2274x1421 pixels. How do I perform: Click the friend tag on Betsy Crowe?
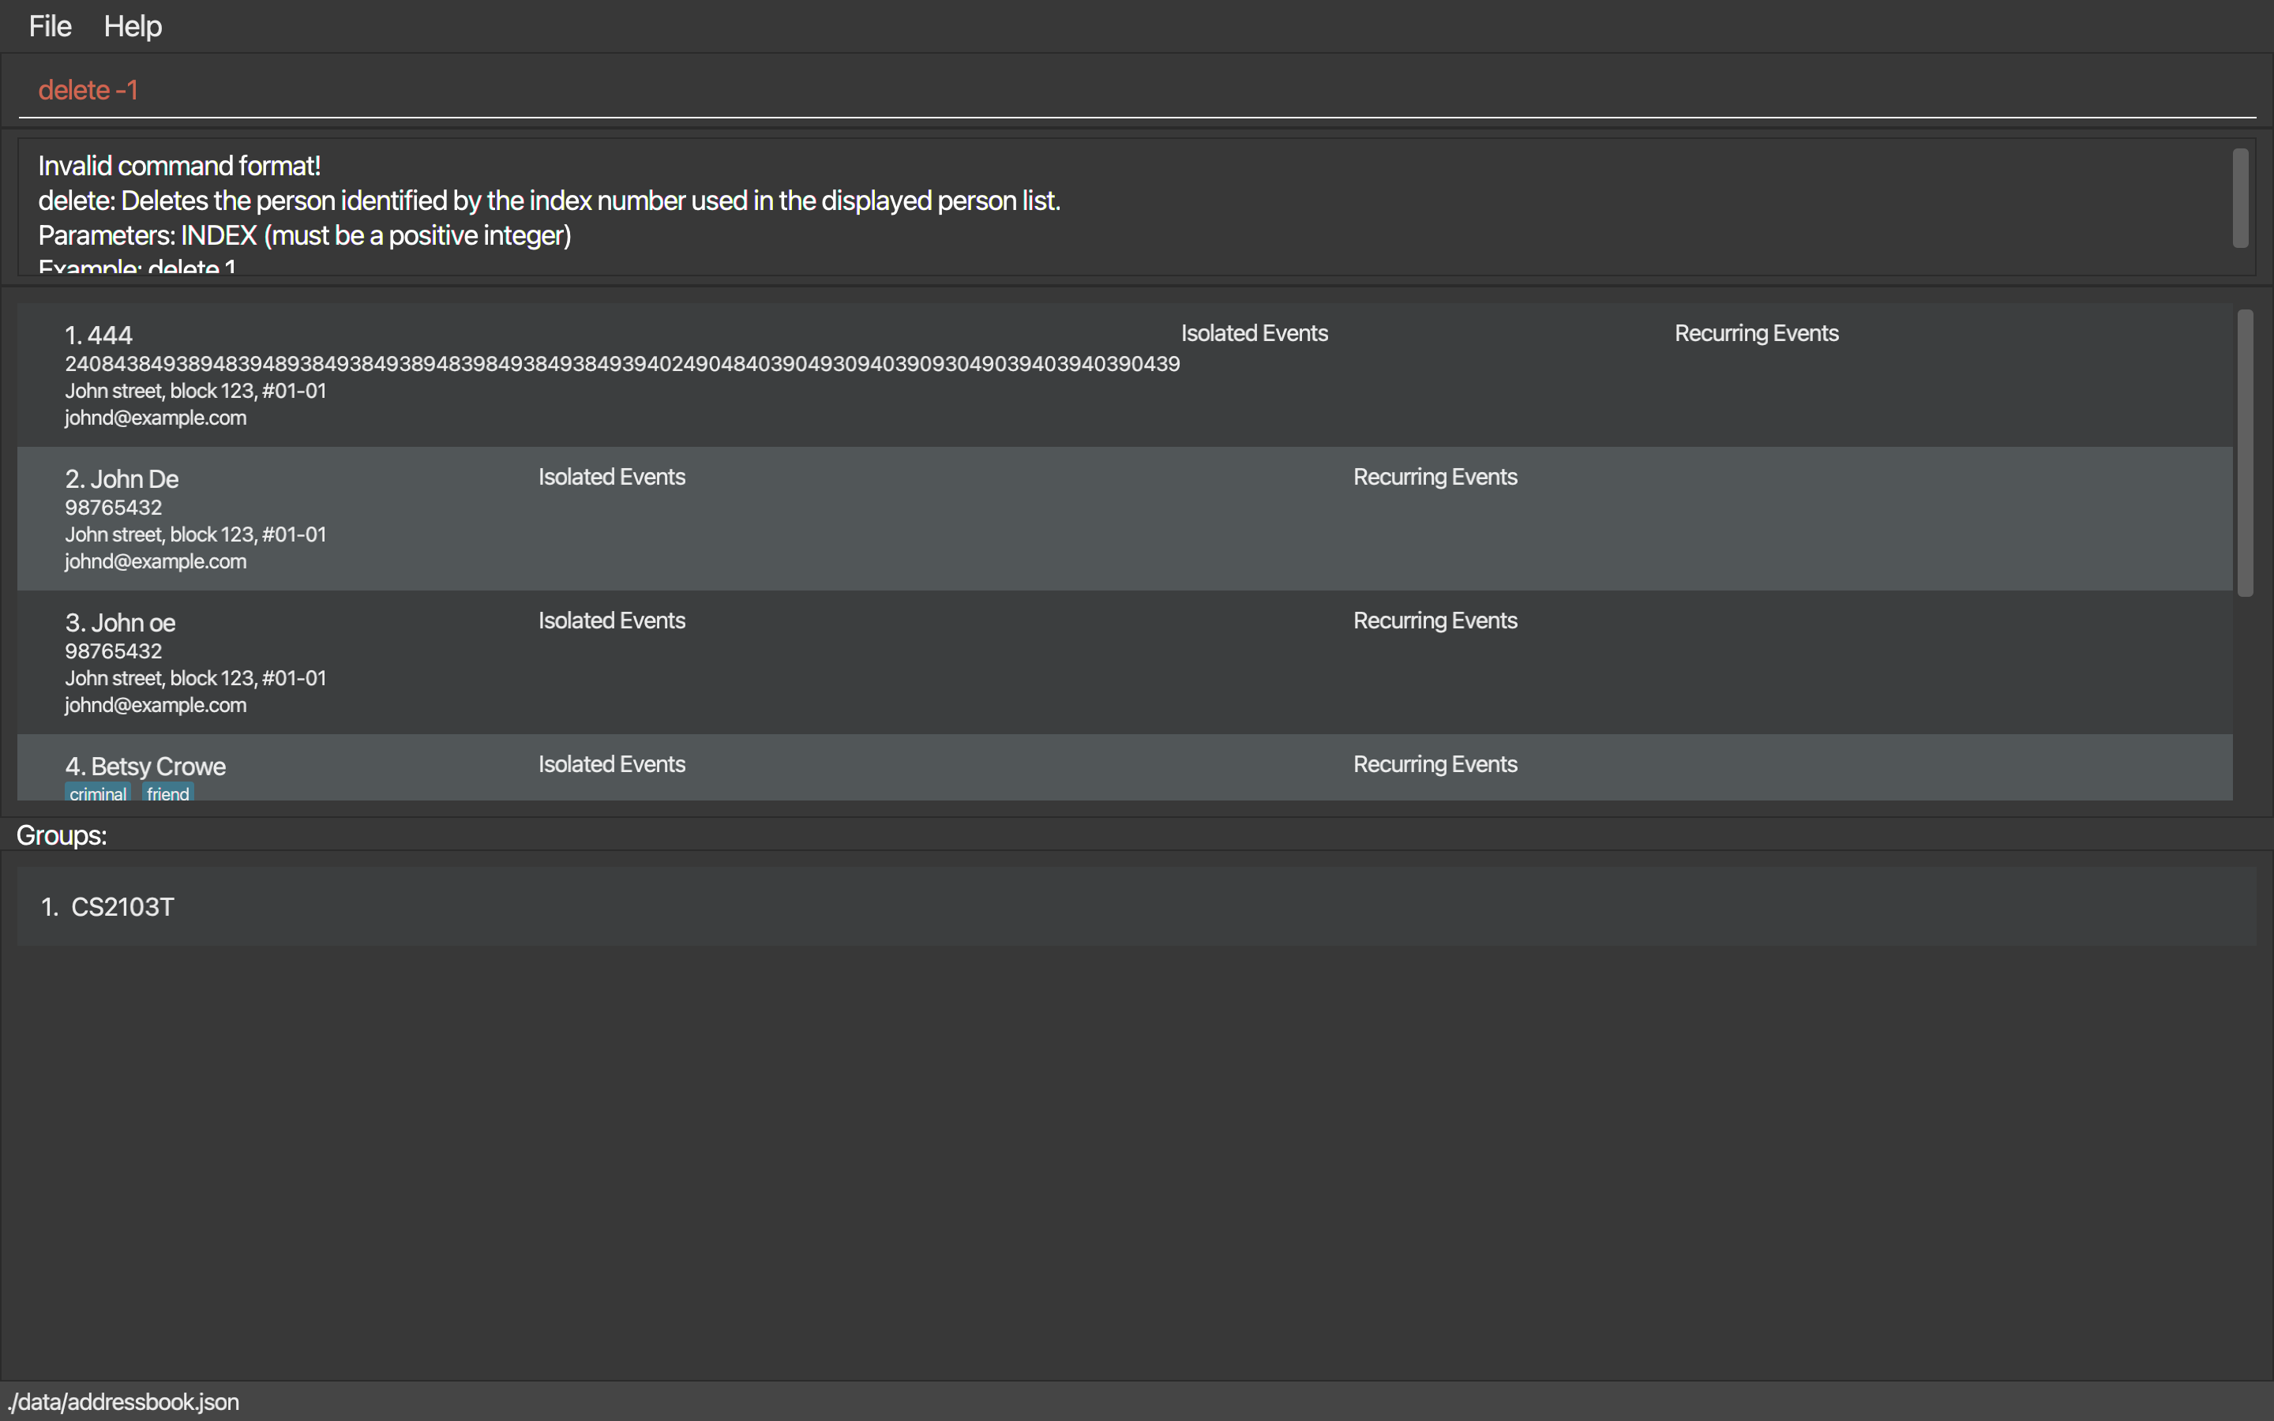168,793
